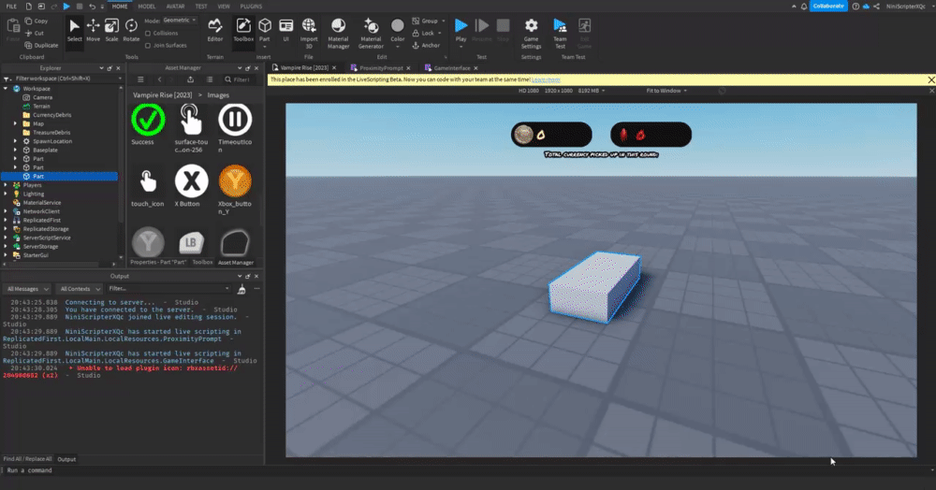Screen dimensions: 936x490
Task: Open the Find All / Replace All tab
Action: point(27,459)
